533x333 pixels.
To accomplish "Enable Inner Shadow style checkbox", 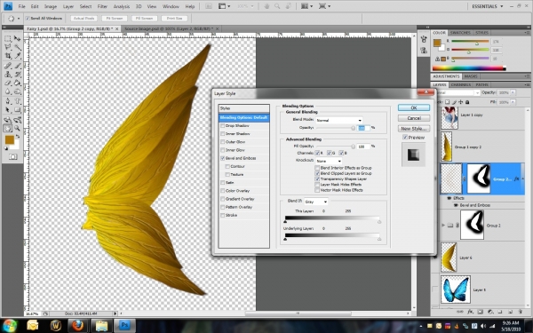I will click(223, 134).
